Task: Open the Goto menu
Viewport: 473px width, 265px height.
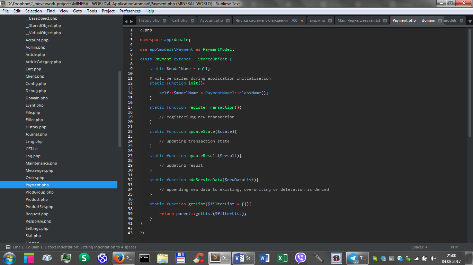Action: 78,11
